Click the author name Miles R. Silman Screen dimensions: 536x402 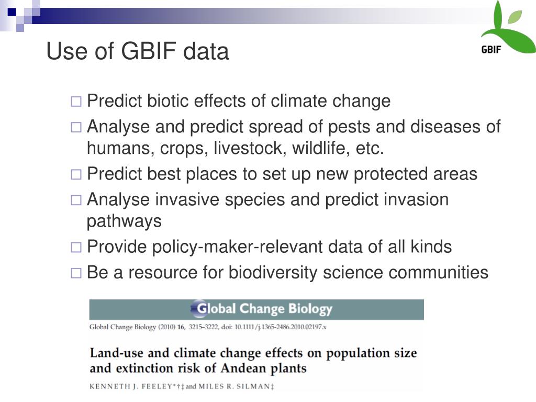pyautogui.click(x=234, y=387)
